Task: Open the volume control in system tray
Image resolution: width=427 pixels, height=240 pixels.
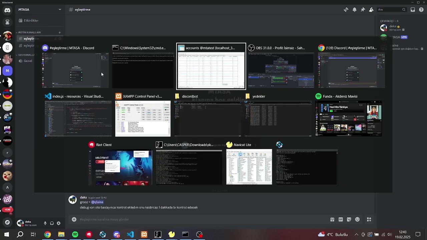Action: (x=389, y=235)
